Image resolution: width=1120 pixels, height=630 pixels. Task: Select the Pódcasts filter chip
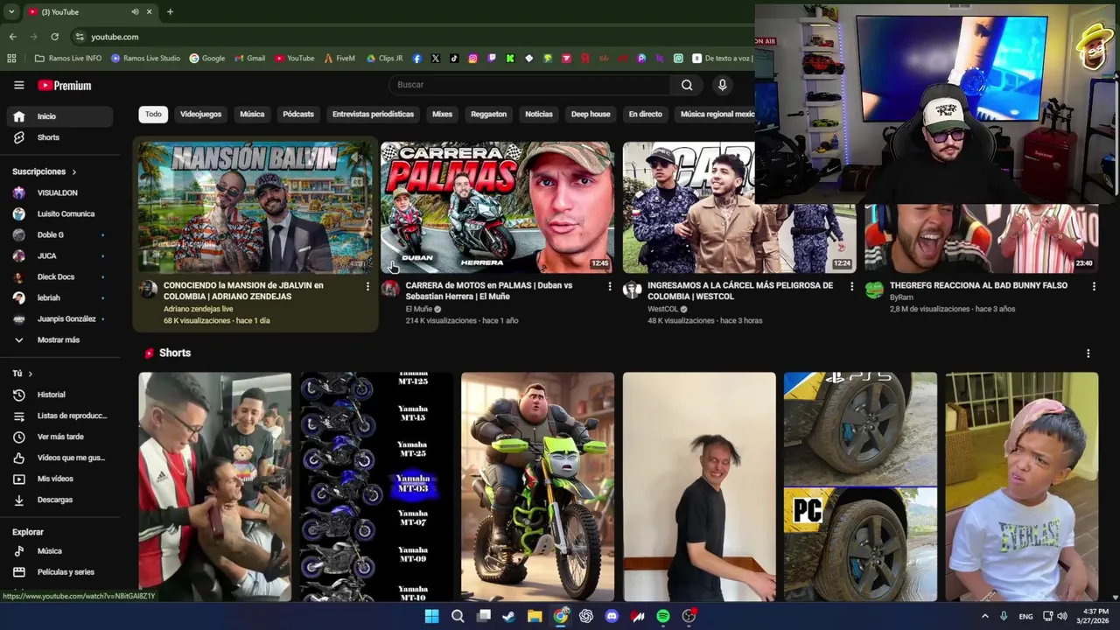point(298,115)
